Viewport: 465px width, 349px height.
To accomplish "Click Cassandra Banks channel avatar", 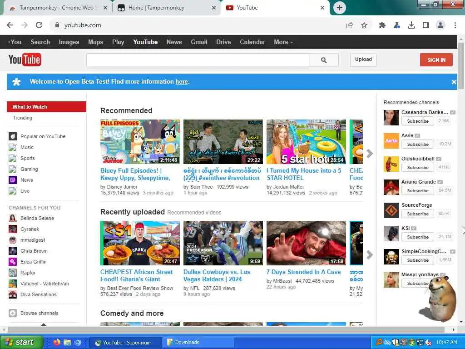I will point(391,118).
